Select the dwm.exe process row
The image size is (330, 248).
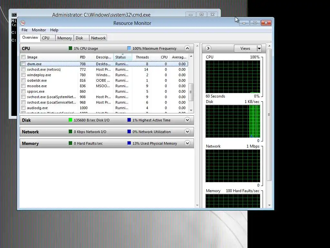click(104, 64)
